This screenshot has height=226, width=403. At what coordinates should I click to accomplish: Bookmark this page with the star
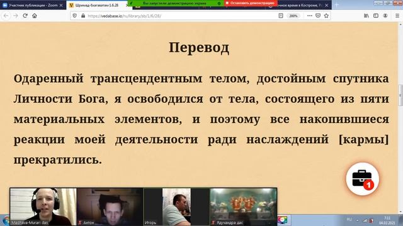(x=326, y=16)
